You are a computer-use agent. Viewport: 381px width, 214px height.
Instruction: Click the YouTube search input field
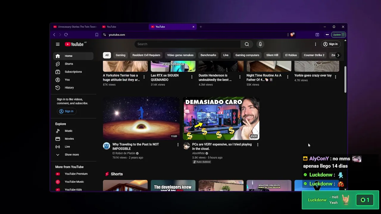pos(188,44)
